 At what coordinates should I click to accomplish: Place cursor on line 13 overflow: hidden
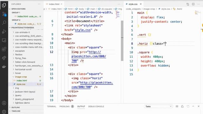(x=155, y=66)
